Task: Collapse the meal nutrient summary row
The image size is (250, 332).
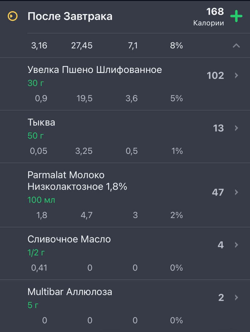Action: point(236,46)
